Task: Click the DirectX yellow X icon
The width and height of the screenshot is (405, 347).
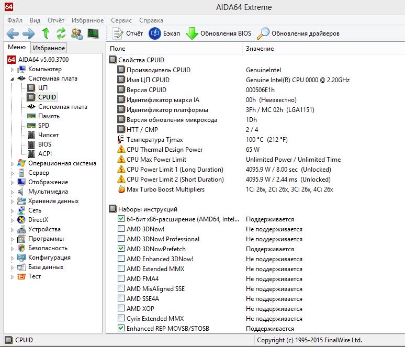Action: (x=21, y=220)
